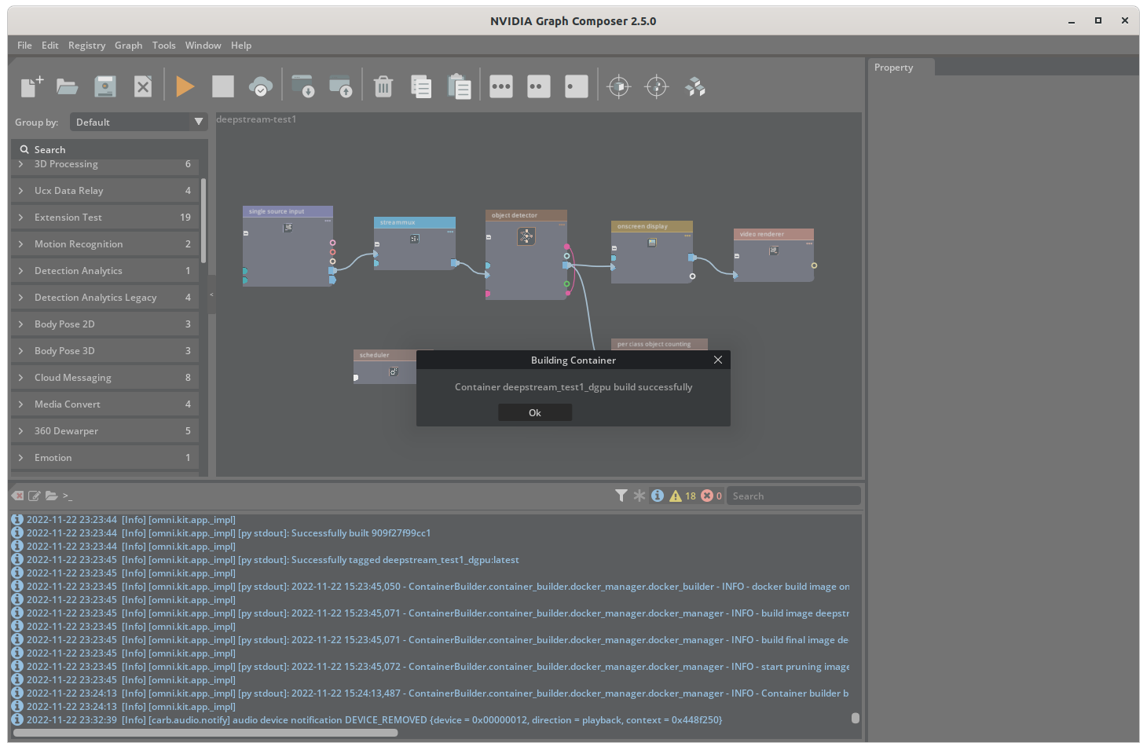This screenshot has width=1147, height=750.
Task: Click the window upload arrow toolbar icon
Action: (x=340, y=86)
